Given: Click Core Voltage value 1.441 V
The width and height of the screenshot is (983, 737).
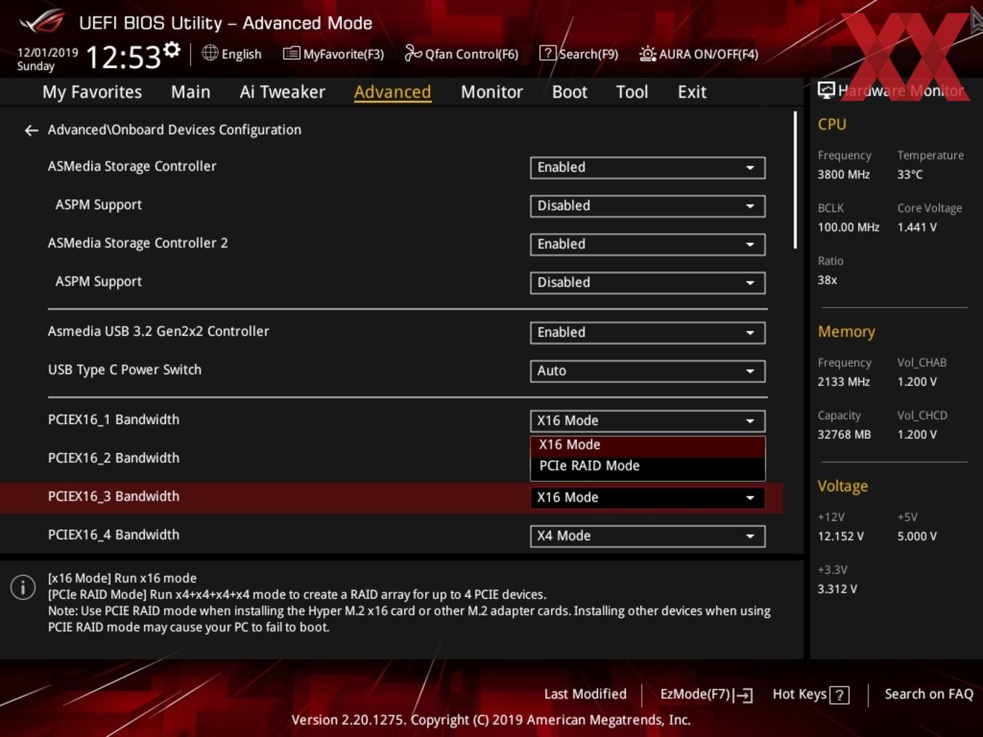Looking at the screenshot, I should (917, 228).
